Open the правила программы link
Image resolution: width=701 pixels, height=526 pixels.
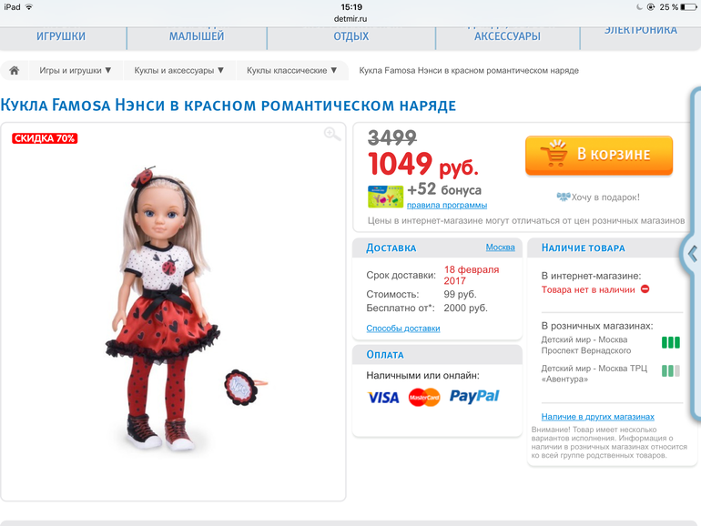(x=447, y=205)
